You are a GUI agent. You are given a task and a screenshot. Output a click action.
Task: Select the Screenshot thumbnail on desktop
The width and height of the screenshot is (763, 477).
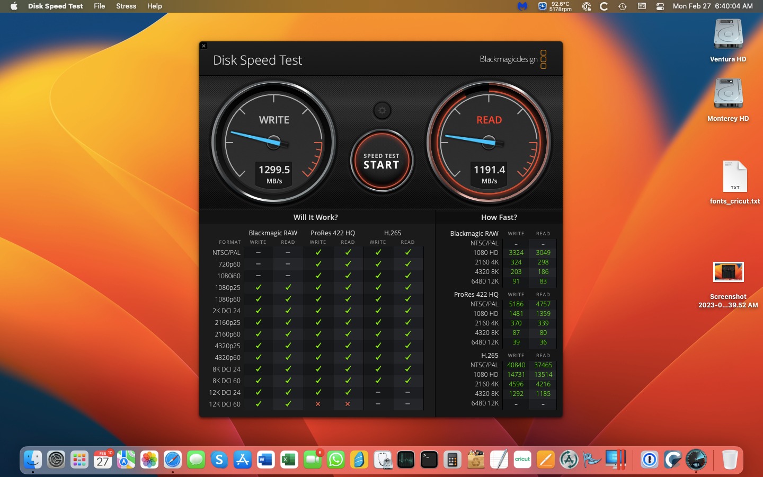(728, 272)
